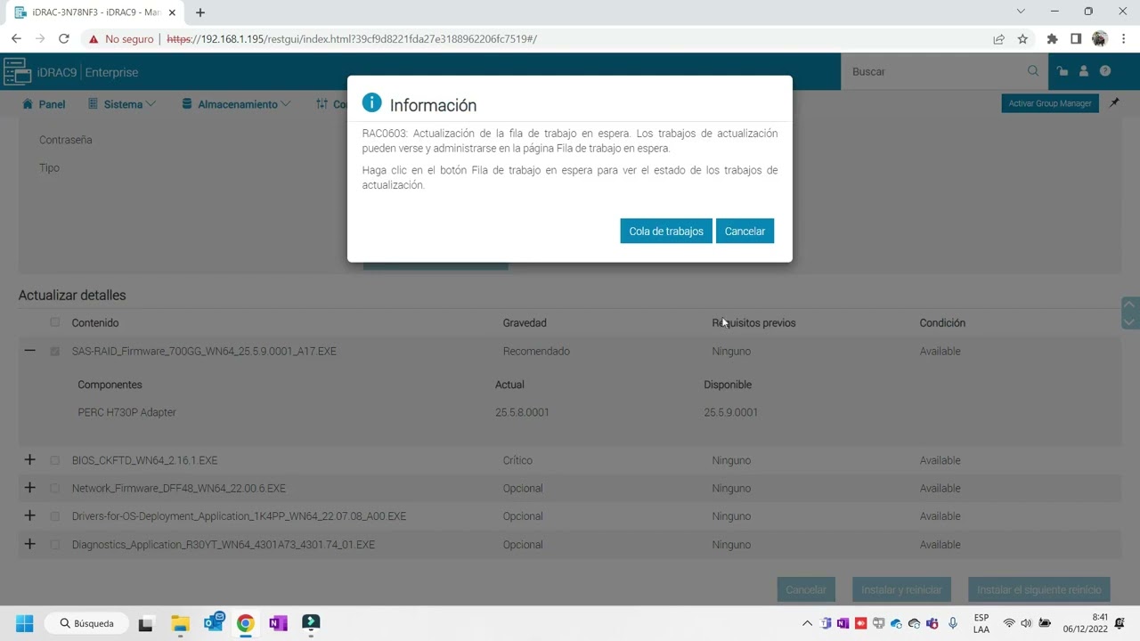Open Outlook from the taskbar
This screenshot has height=641, width=1140.
pos(214,623)
